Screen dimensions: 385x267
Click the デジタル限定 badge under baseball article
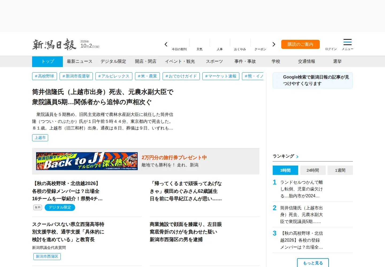[x=60, y=207]
